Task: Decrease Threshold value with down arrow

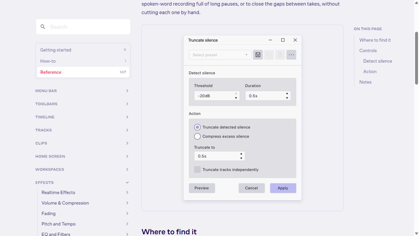Action: click(236, 98)
